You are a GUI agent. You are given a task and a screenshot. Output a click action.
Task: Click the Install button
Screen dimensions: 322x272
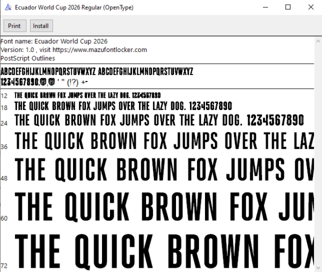[41, 26]
